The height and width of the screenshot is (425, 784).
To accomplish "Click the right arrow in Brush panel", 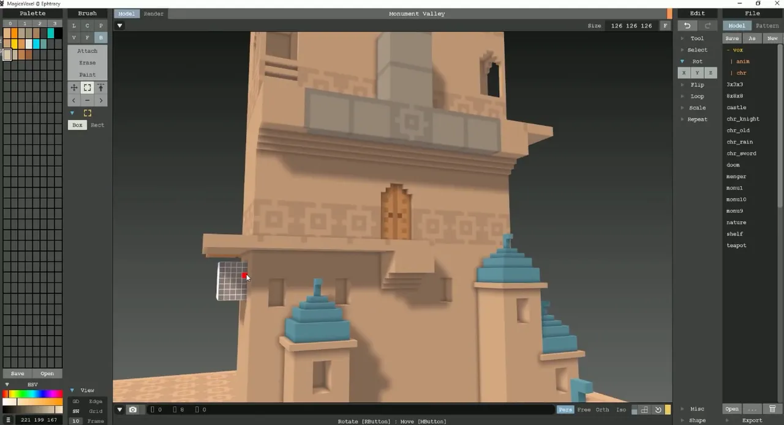I will (100, 100).
